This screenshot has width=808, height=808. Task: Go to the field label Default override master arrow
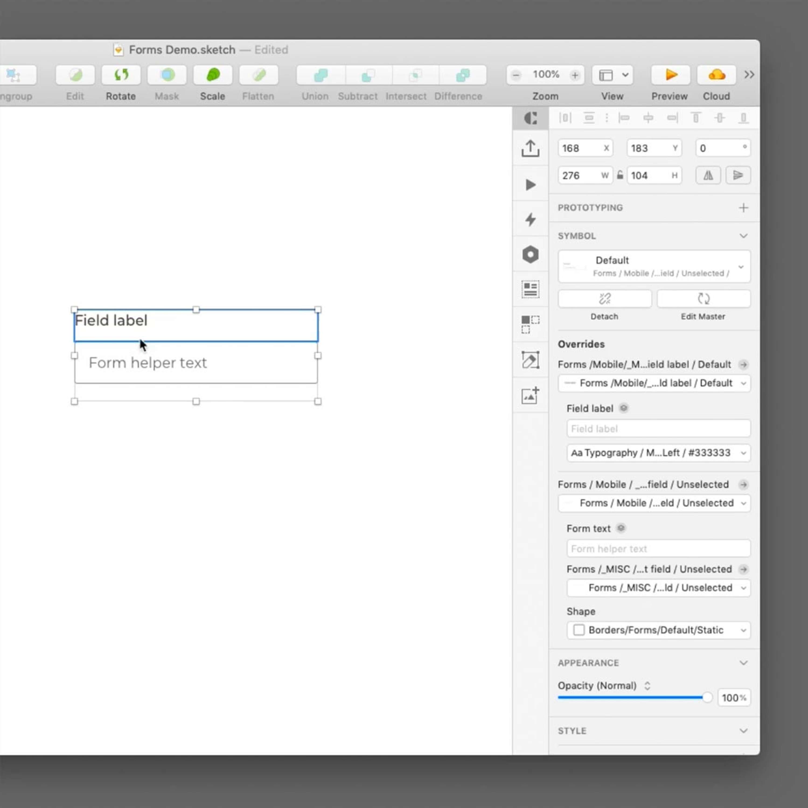coord(744,365)
